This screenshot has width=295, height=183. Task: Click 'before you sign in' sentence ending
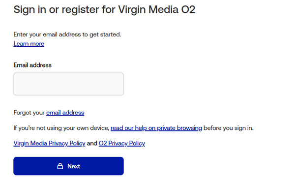click(229, 128)
